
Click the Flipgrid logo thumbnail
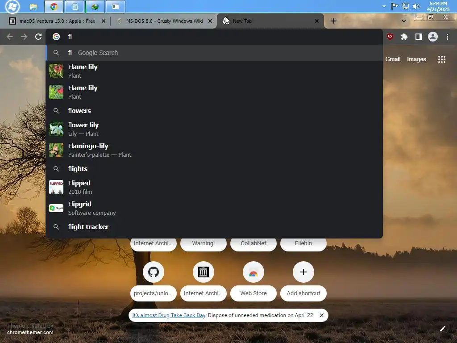(56, 208)
